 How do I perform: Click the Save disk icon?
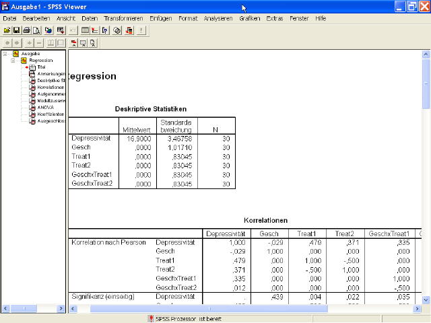tap(17, 30)
